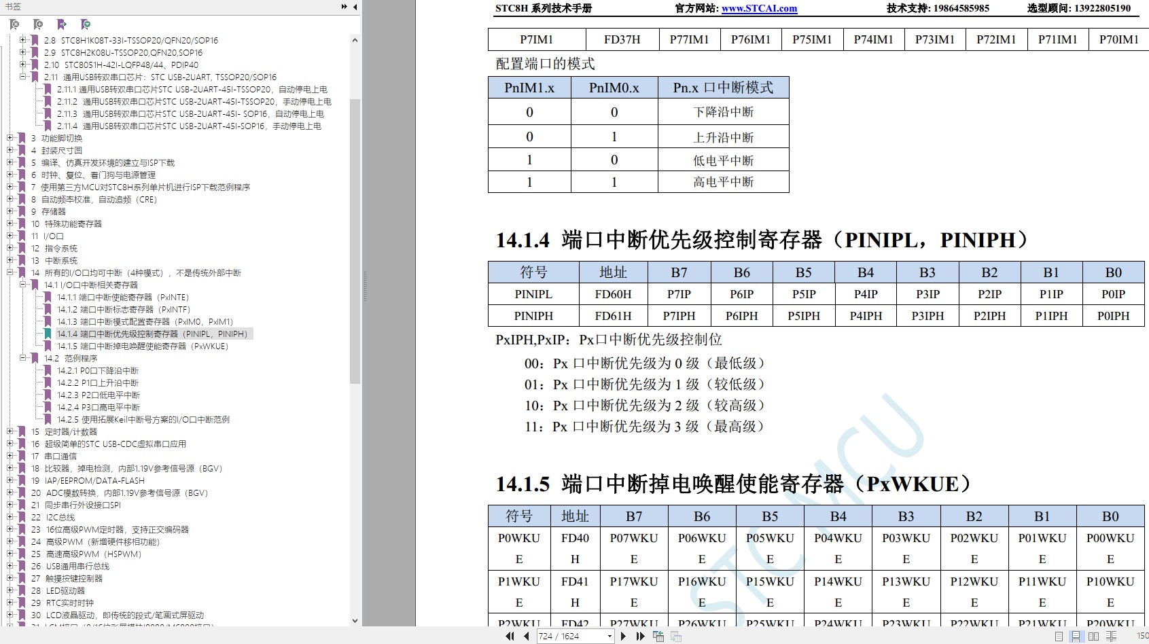Open bookmark 2.11.4 SOP16 手动停电上电
Viewport: 1149px width, 644px height.
click(190, 126)
